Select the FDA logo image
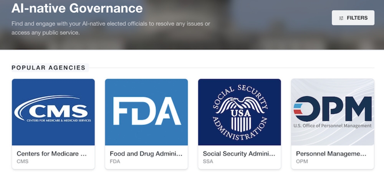Image resolution: width=384 pixels, height=180 pixels. [x=146, y=112]
